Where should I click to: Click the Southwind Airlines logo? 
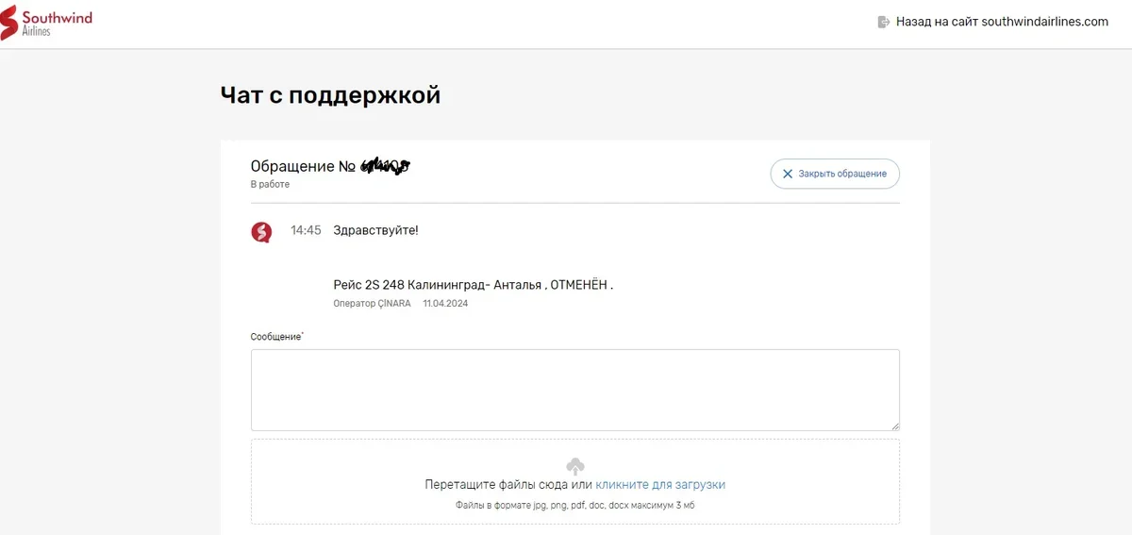[46, 23]
